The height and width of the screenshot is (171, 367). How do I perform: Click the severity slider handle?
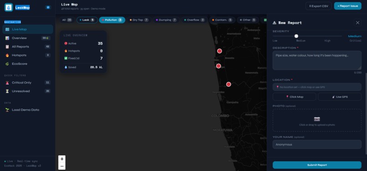296,36
